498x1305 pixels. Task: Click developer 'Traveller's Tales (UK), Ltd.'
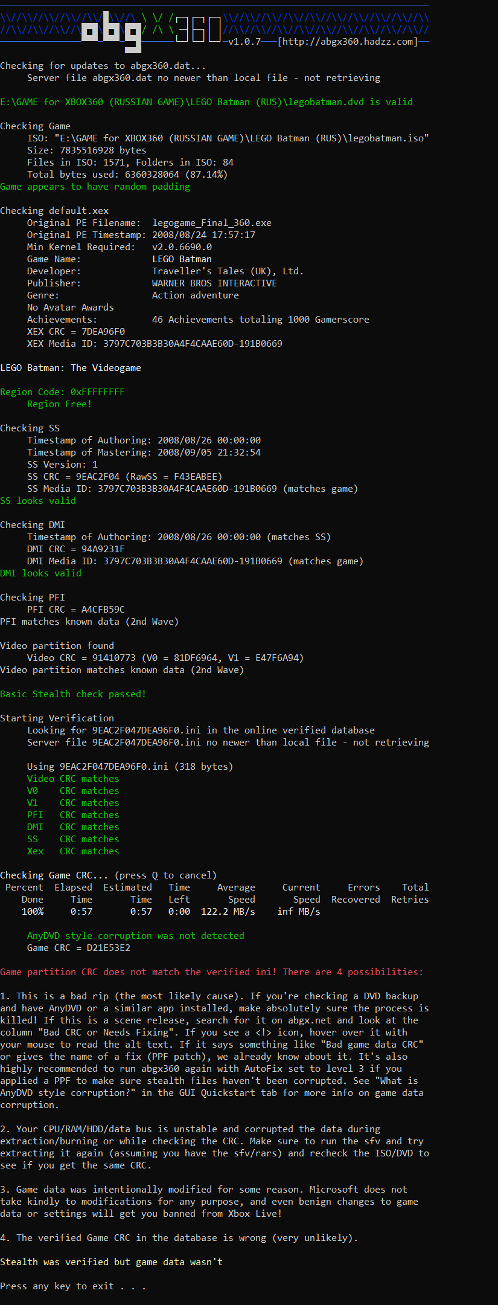pyautogui.click(x=228, y=271)
